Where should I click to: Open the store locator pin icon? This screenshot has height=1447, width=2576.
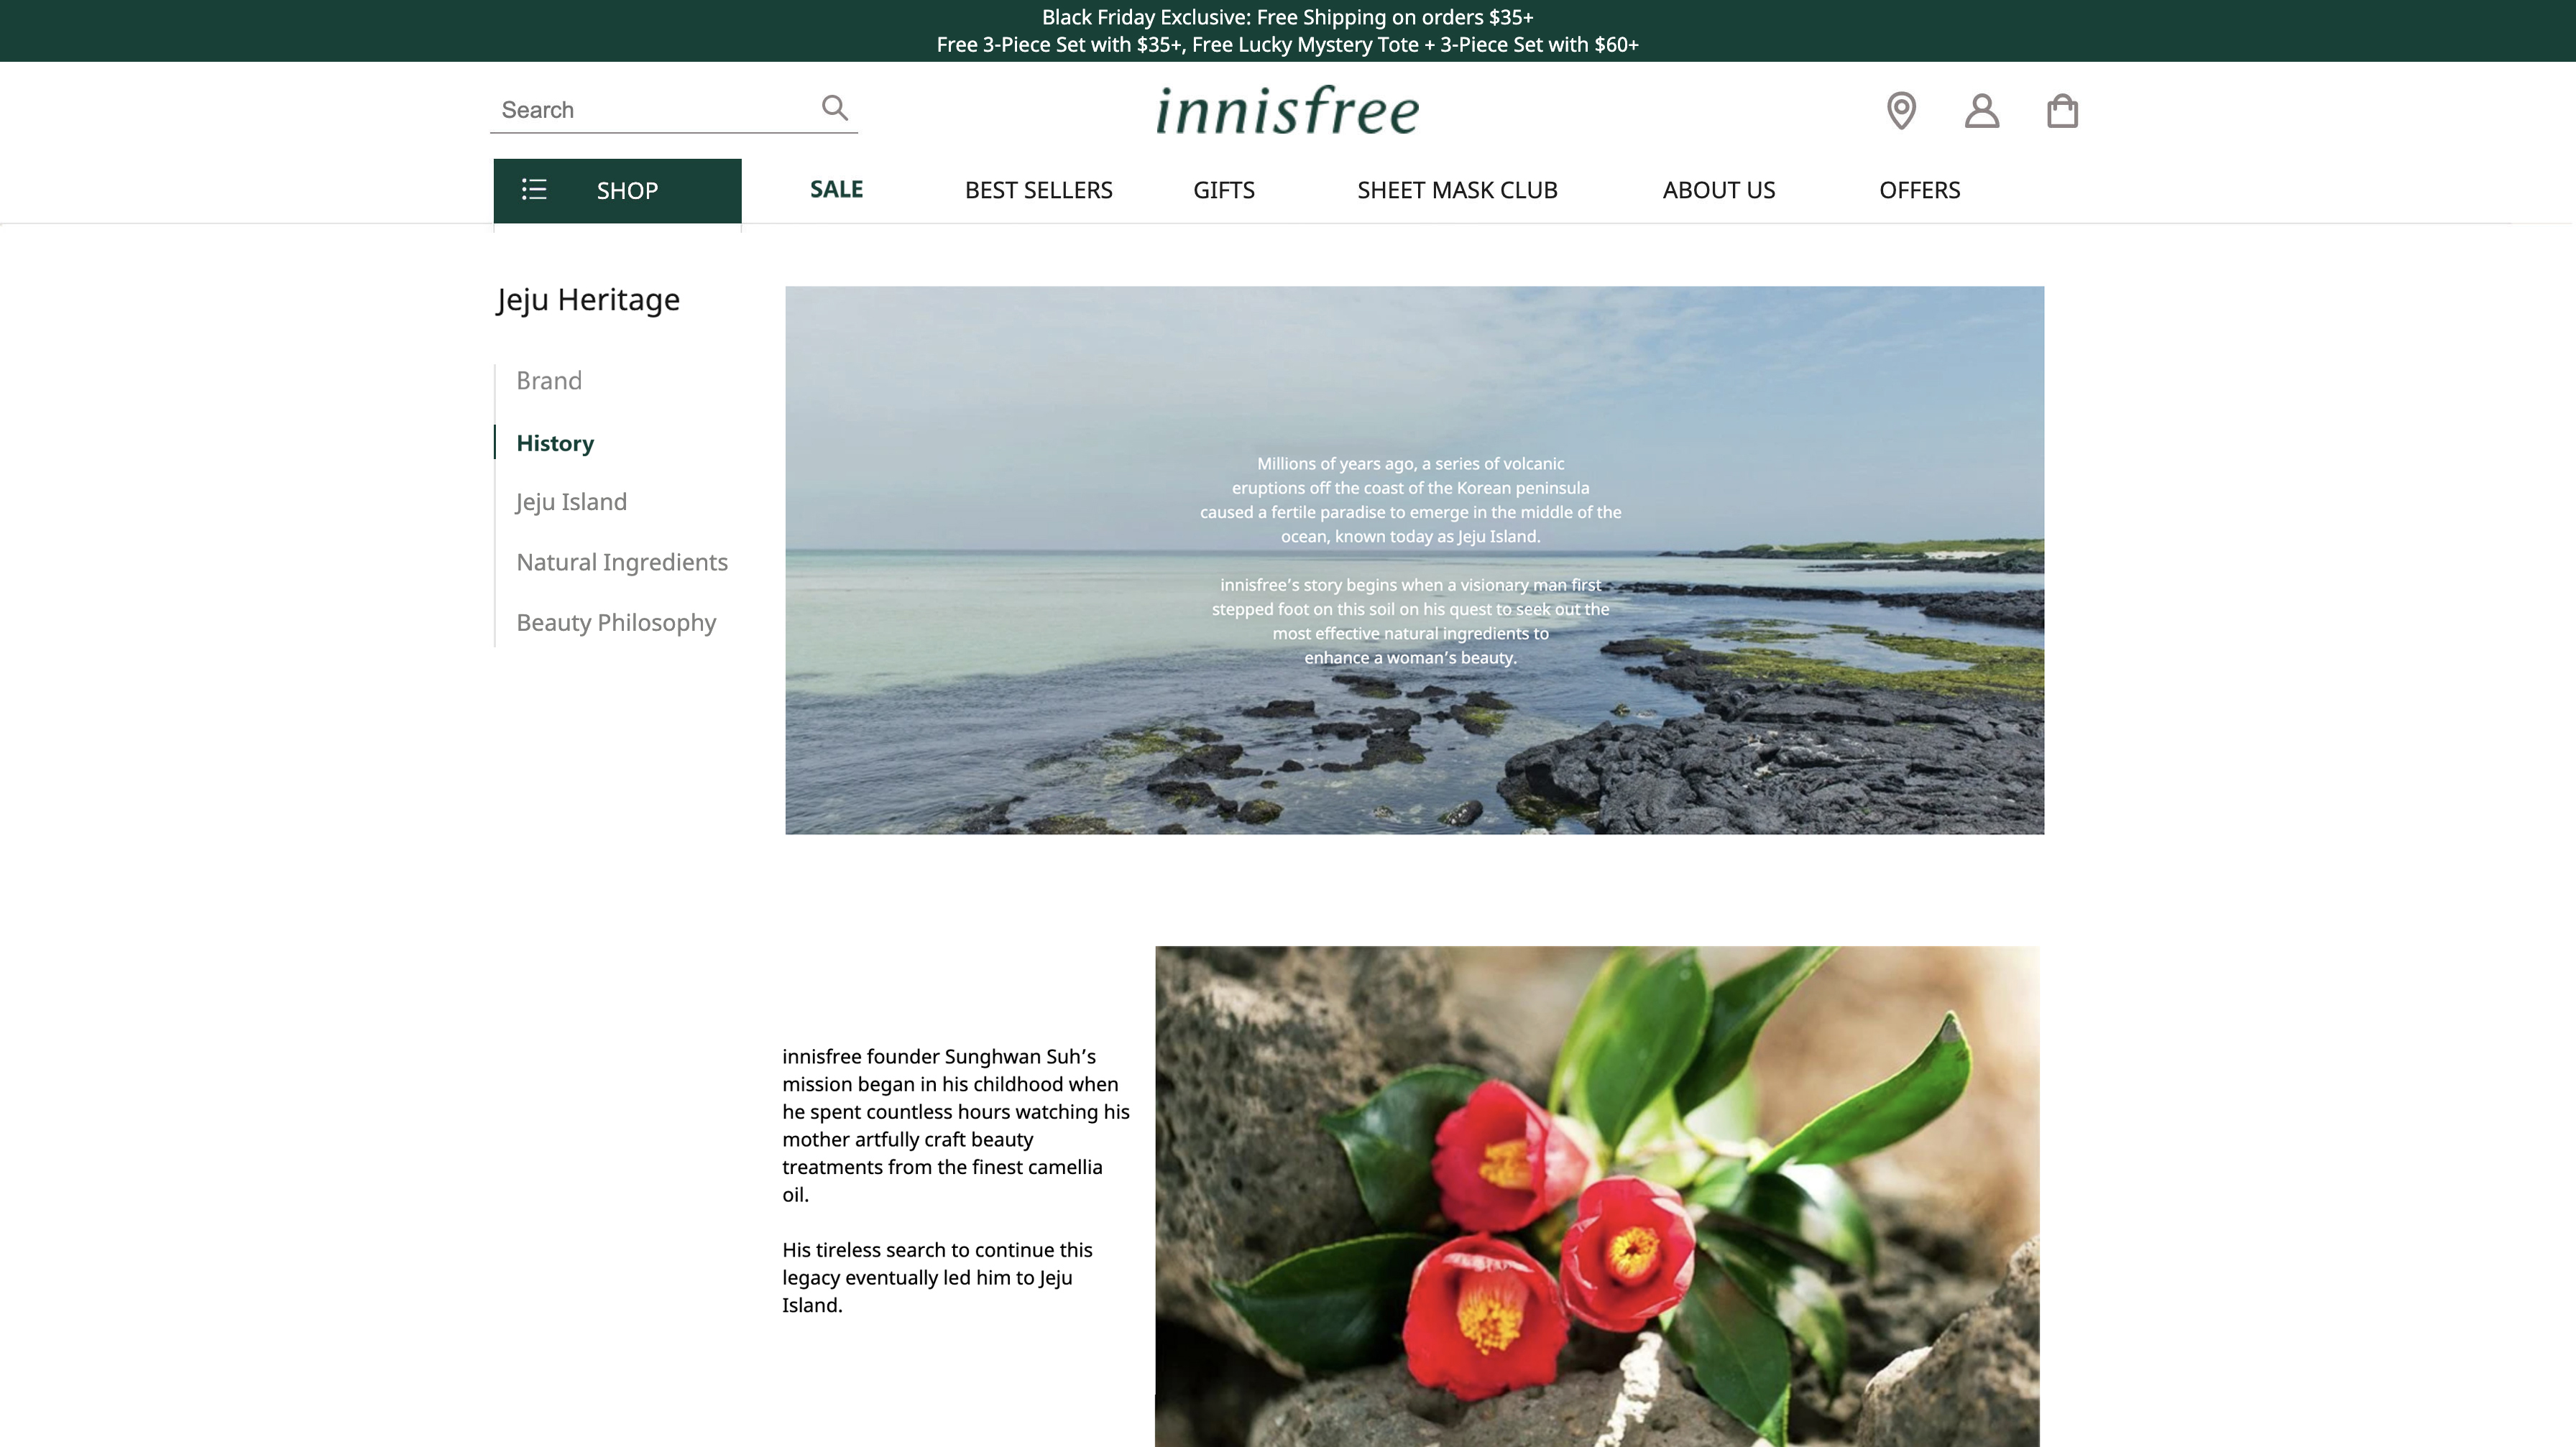pos(1901,110)
